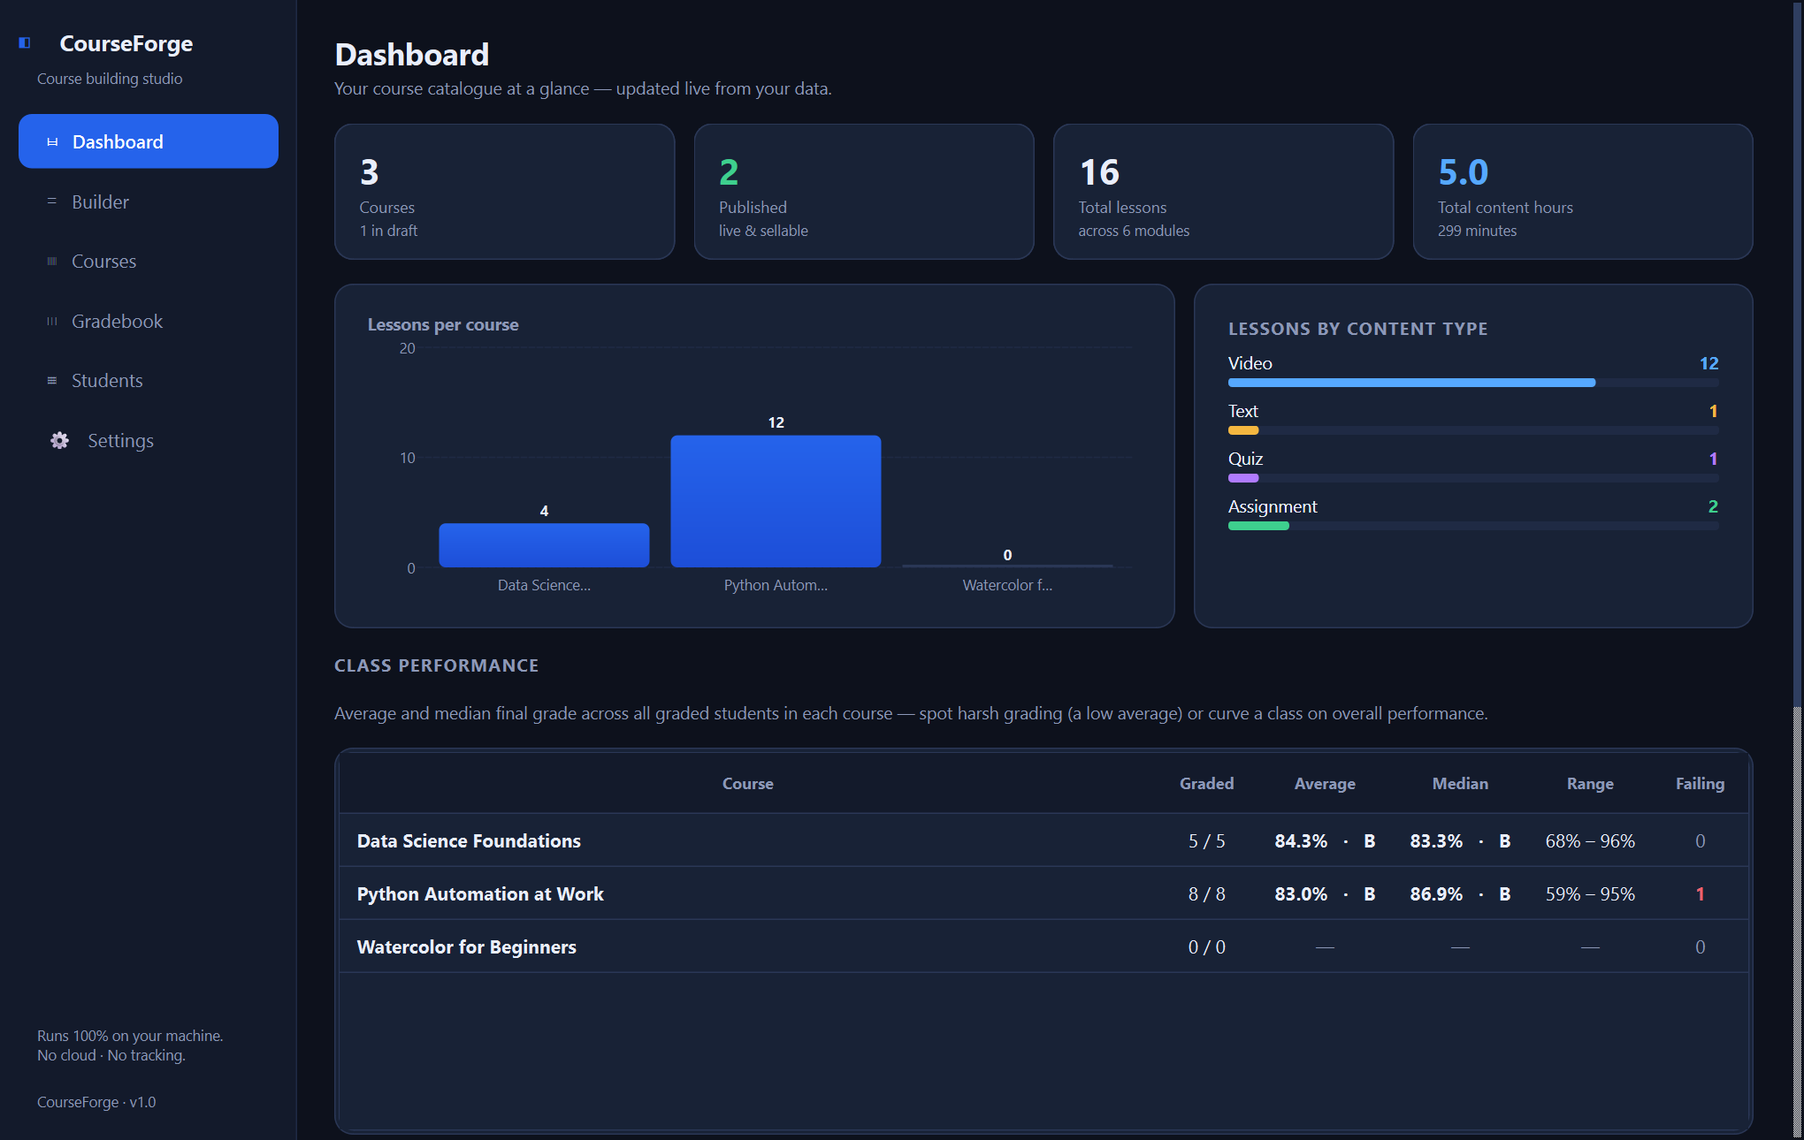Go to the Builder page

pyautogui.click(x=149, y=201)
